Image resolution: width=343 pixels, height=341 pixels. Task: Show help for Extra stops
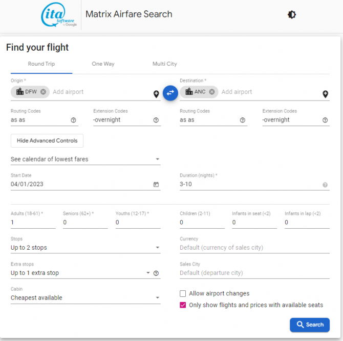[156, 273]
